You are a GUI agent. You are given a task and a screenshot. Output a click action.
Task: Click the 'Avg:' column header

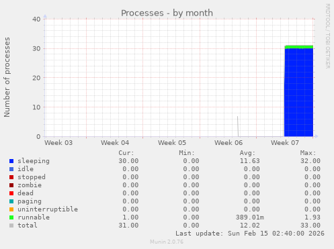click(247, 153)
